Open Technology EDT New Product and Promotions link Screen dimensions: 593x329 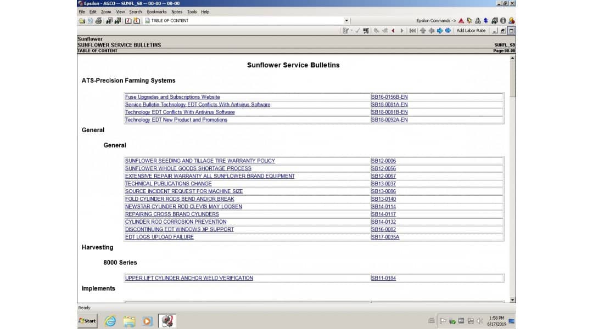[x=176, y=120]
